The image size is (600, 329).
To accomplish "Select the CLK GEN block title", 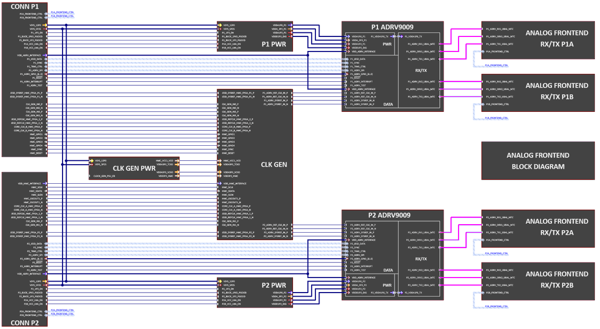I will click(x=273, y=163).
